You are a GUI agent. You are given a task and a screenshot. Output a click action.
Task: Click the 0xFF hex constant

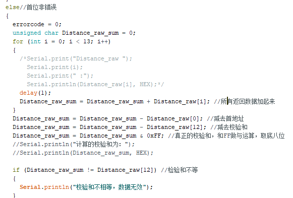pos(153,136)
